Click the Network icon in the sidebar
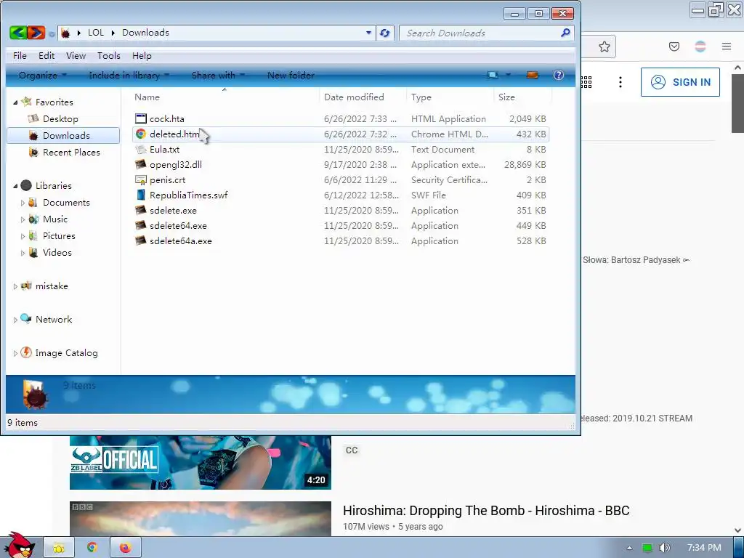 (x=26, y=319)
